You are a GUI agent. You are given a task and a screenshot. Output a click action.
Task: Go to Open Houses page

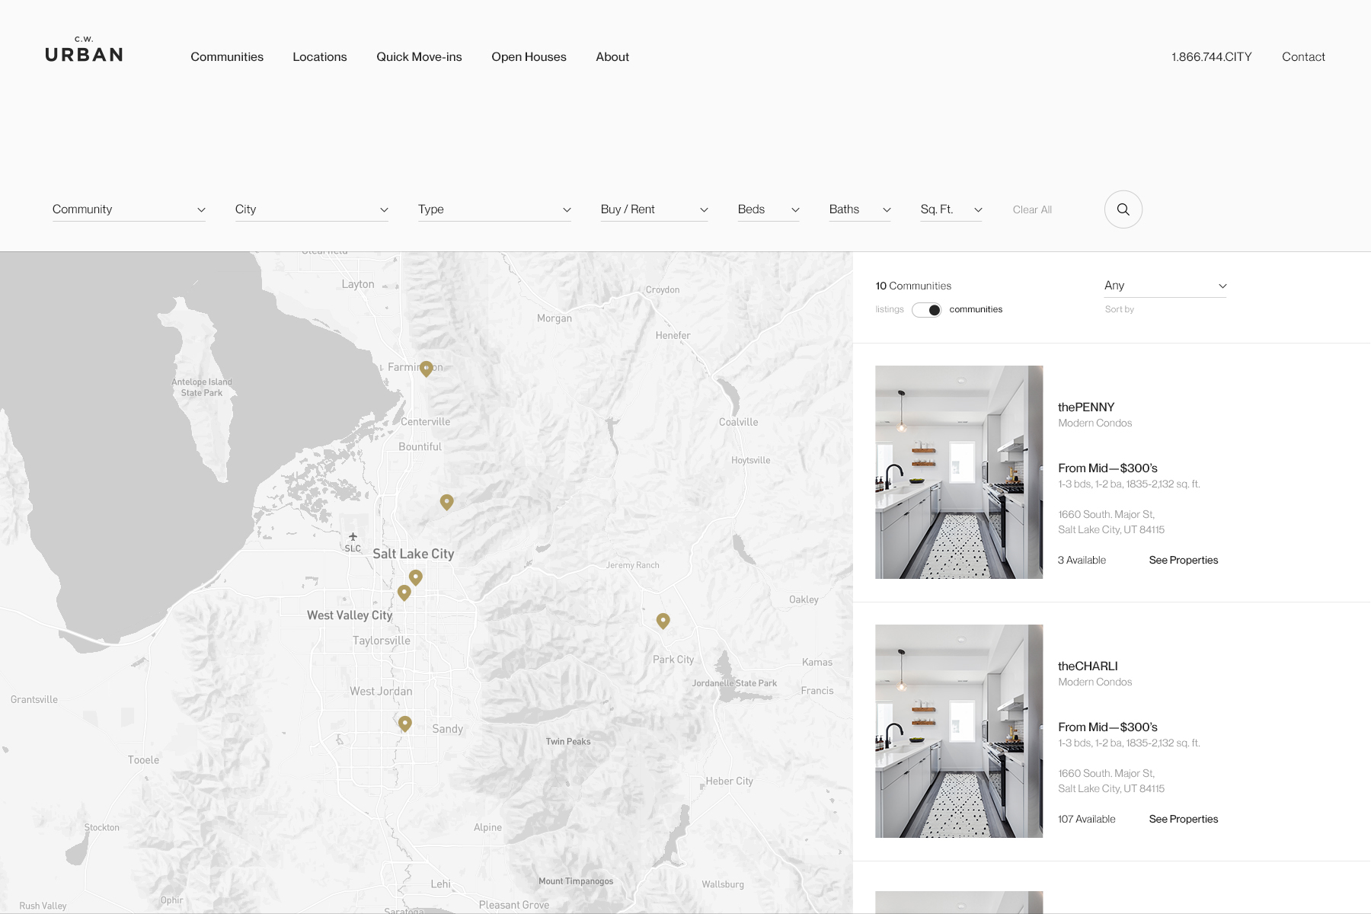(529, 57)
